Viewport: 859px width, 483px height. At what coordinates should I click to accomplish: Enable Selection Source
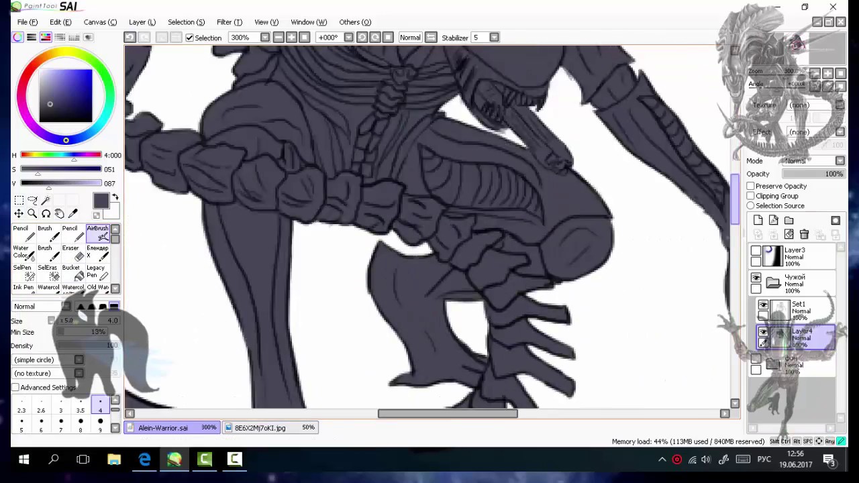pos(751,206)
